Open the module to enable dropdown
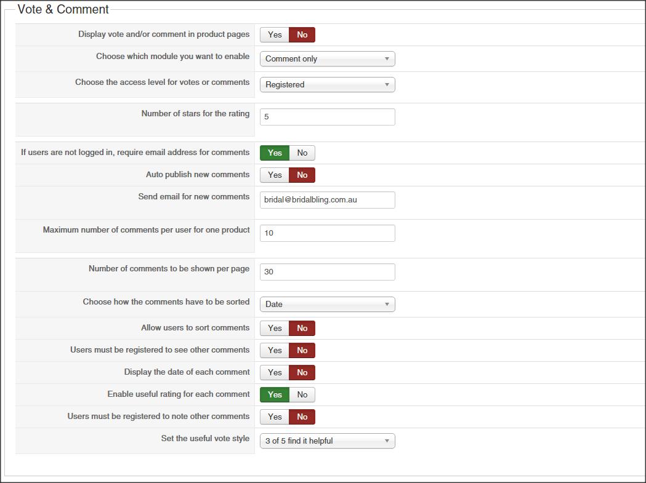 pos(327,59)
